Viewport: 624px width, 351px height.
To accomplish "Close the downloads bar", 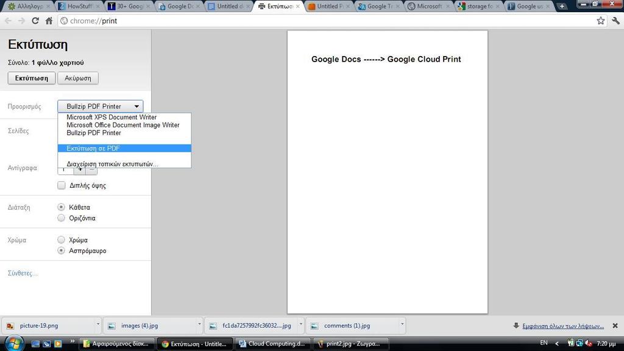I will [x=615, y=325].
